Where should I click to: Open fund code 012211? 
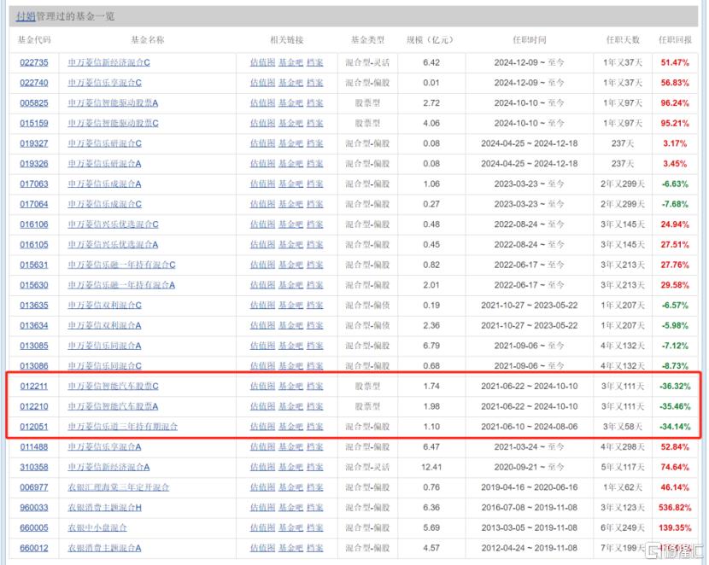(34, 386)
